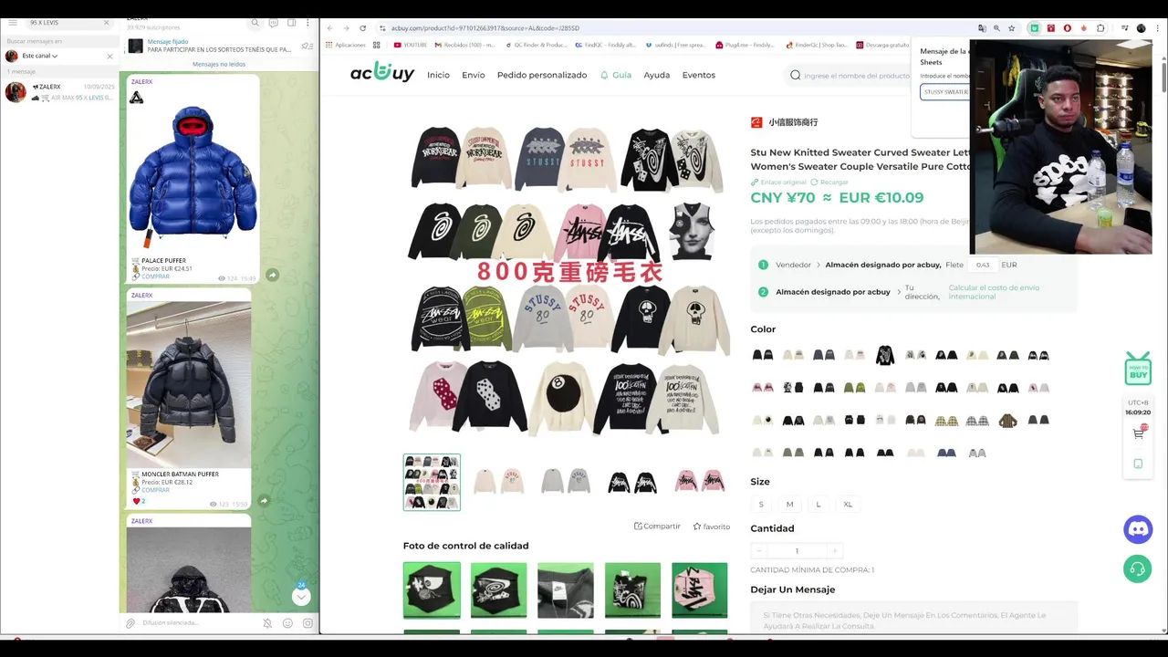
Task: Remove 'Este canal' search filter
Action: (110, 56)
